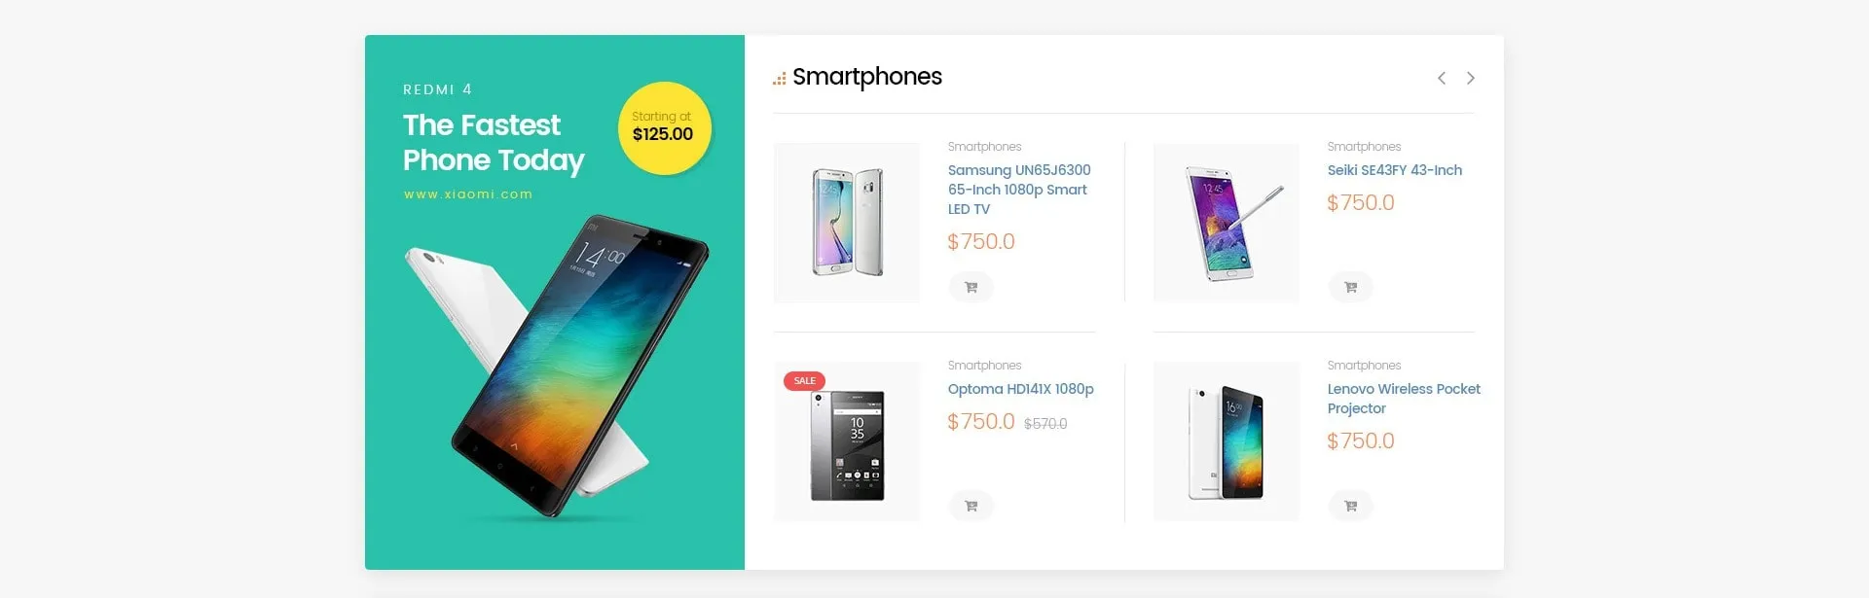The width and height of the screenshot is (1869, 598).
Task: Click the Smartphones section heading
Action: coord(866,77)
